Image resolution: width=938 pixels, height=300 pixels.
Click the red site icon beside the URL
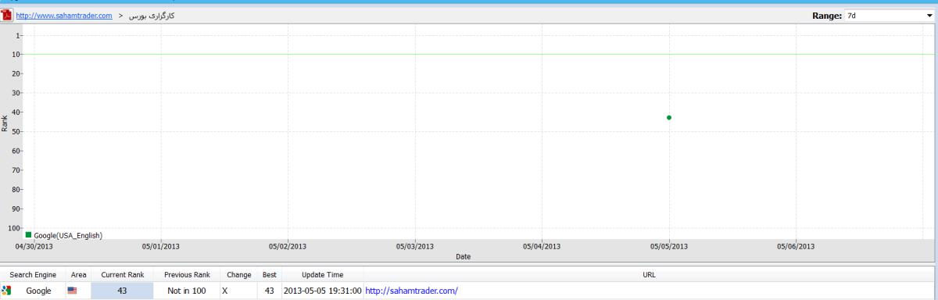[8, 16]
